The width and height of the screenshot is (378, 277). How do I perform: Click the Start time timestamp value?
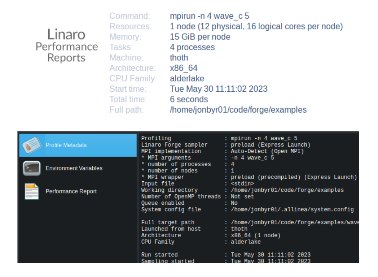218,89
